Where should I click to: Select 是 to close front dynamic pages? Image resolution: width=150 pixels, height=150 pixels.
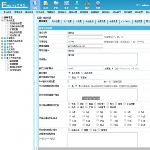(x=69, y=86)
